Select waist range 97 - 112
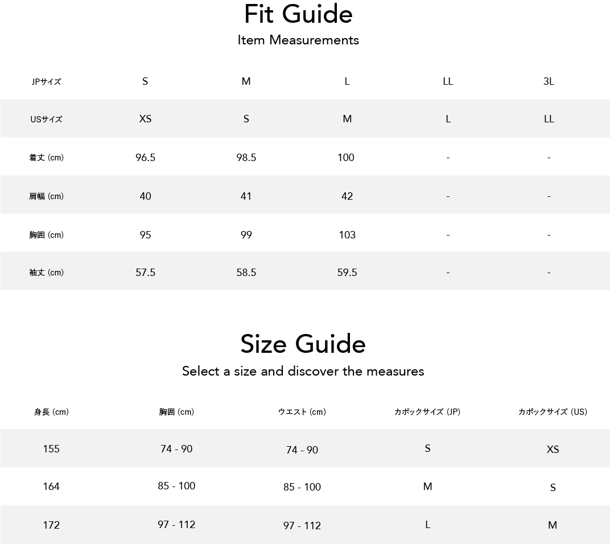Viewport: 610px width, 544px height. pyautogui.click(x=302, y=526)
